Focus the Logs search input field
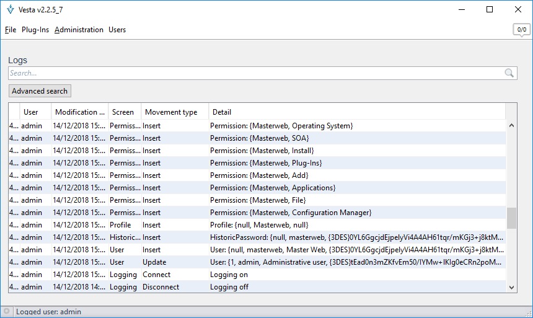The image size is (533, 318). point(254,73)
